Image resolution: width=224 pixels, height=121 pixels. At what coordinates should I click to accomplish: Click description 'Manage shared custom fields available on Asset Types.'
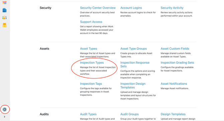point(176,55)
